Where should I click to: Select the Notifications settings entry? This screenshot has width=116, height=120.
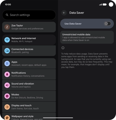pos(29,74)
